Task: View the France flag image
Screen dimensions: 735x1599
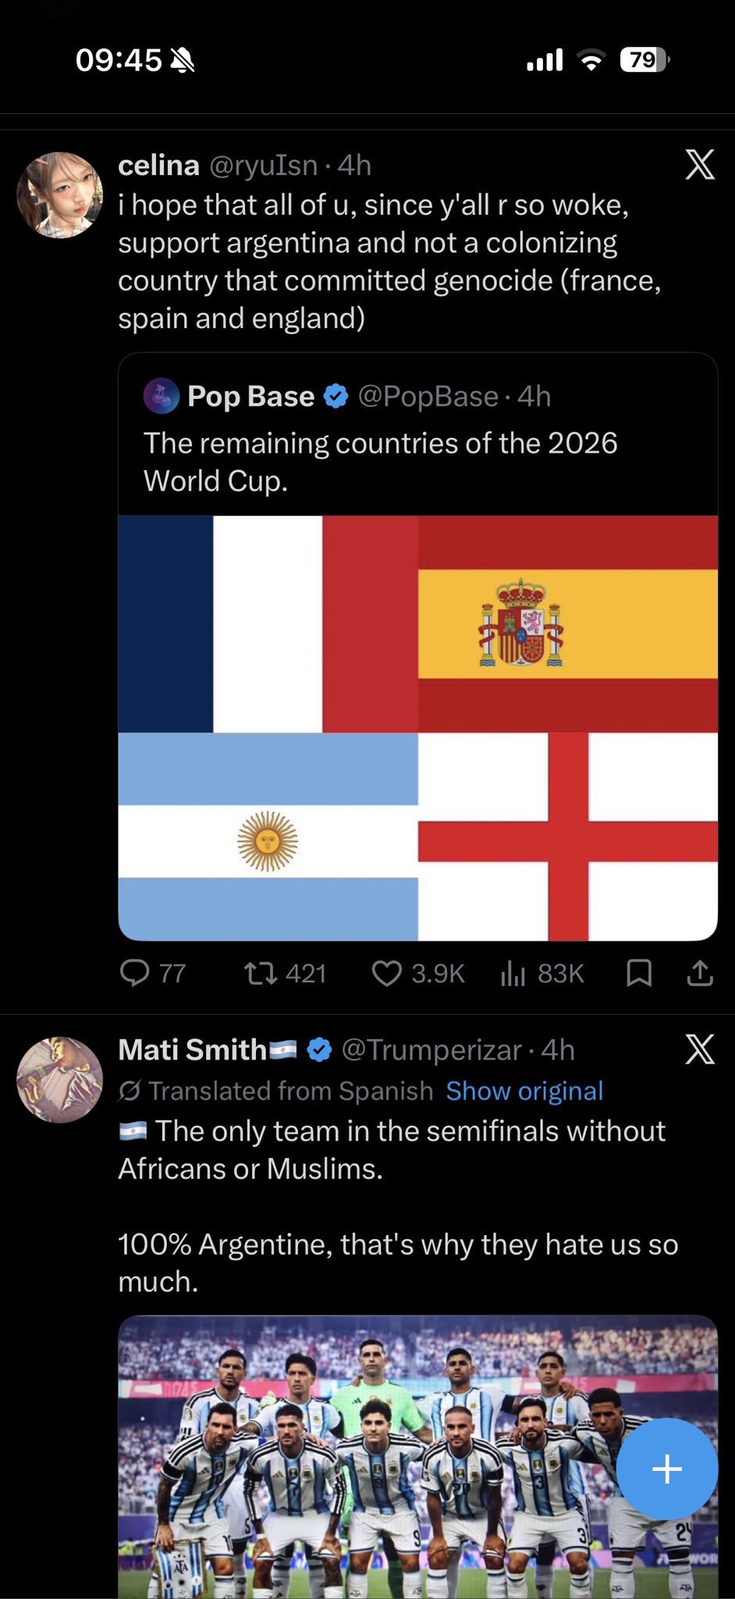Action: (268, 624)
